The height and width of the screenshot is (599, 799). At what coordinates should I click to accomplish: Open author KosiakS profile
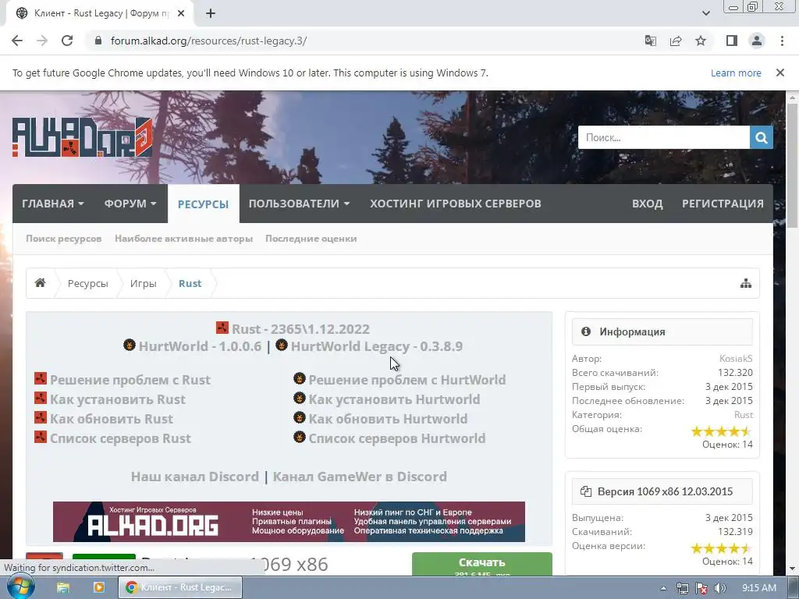tap(736, 359)
